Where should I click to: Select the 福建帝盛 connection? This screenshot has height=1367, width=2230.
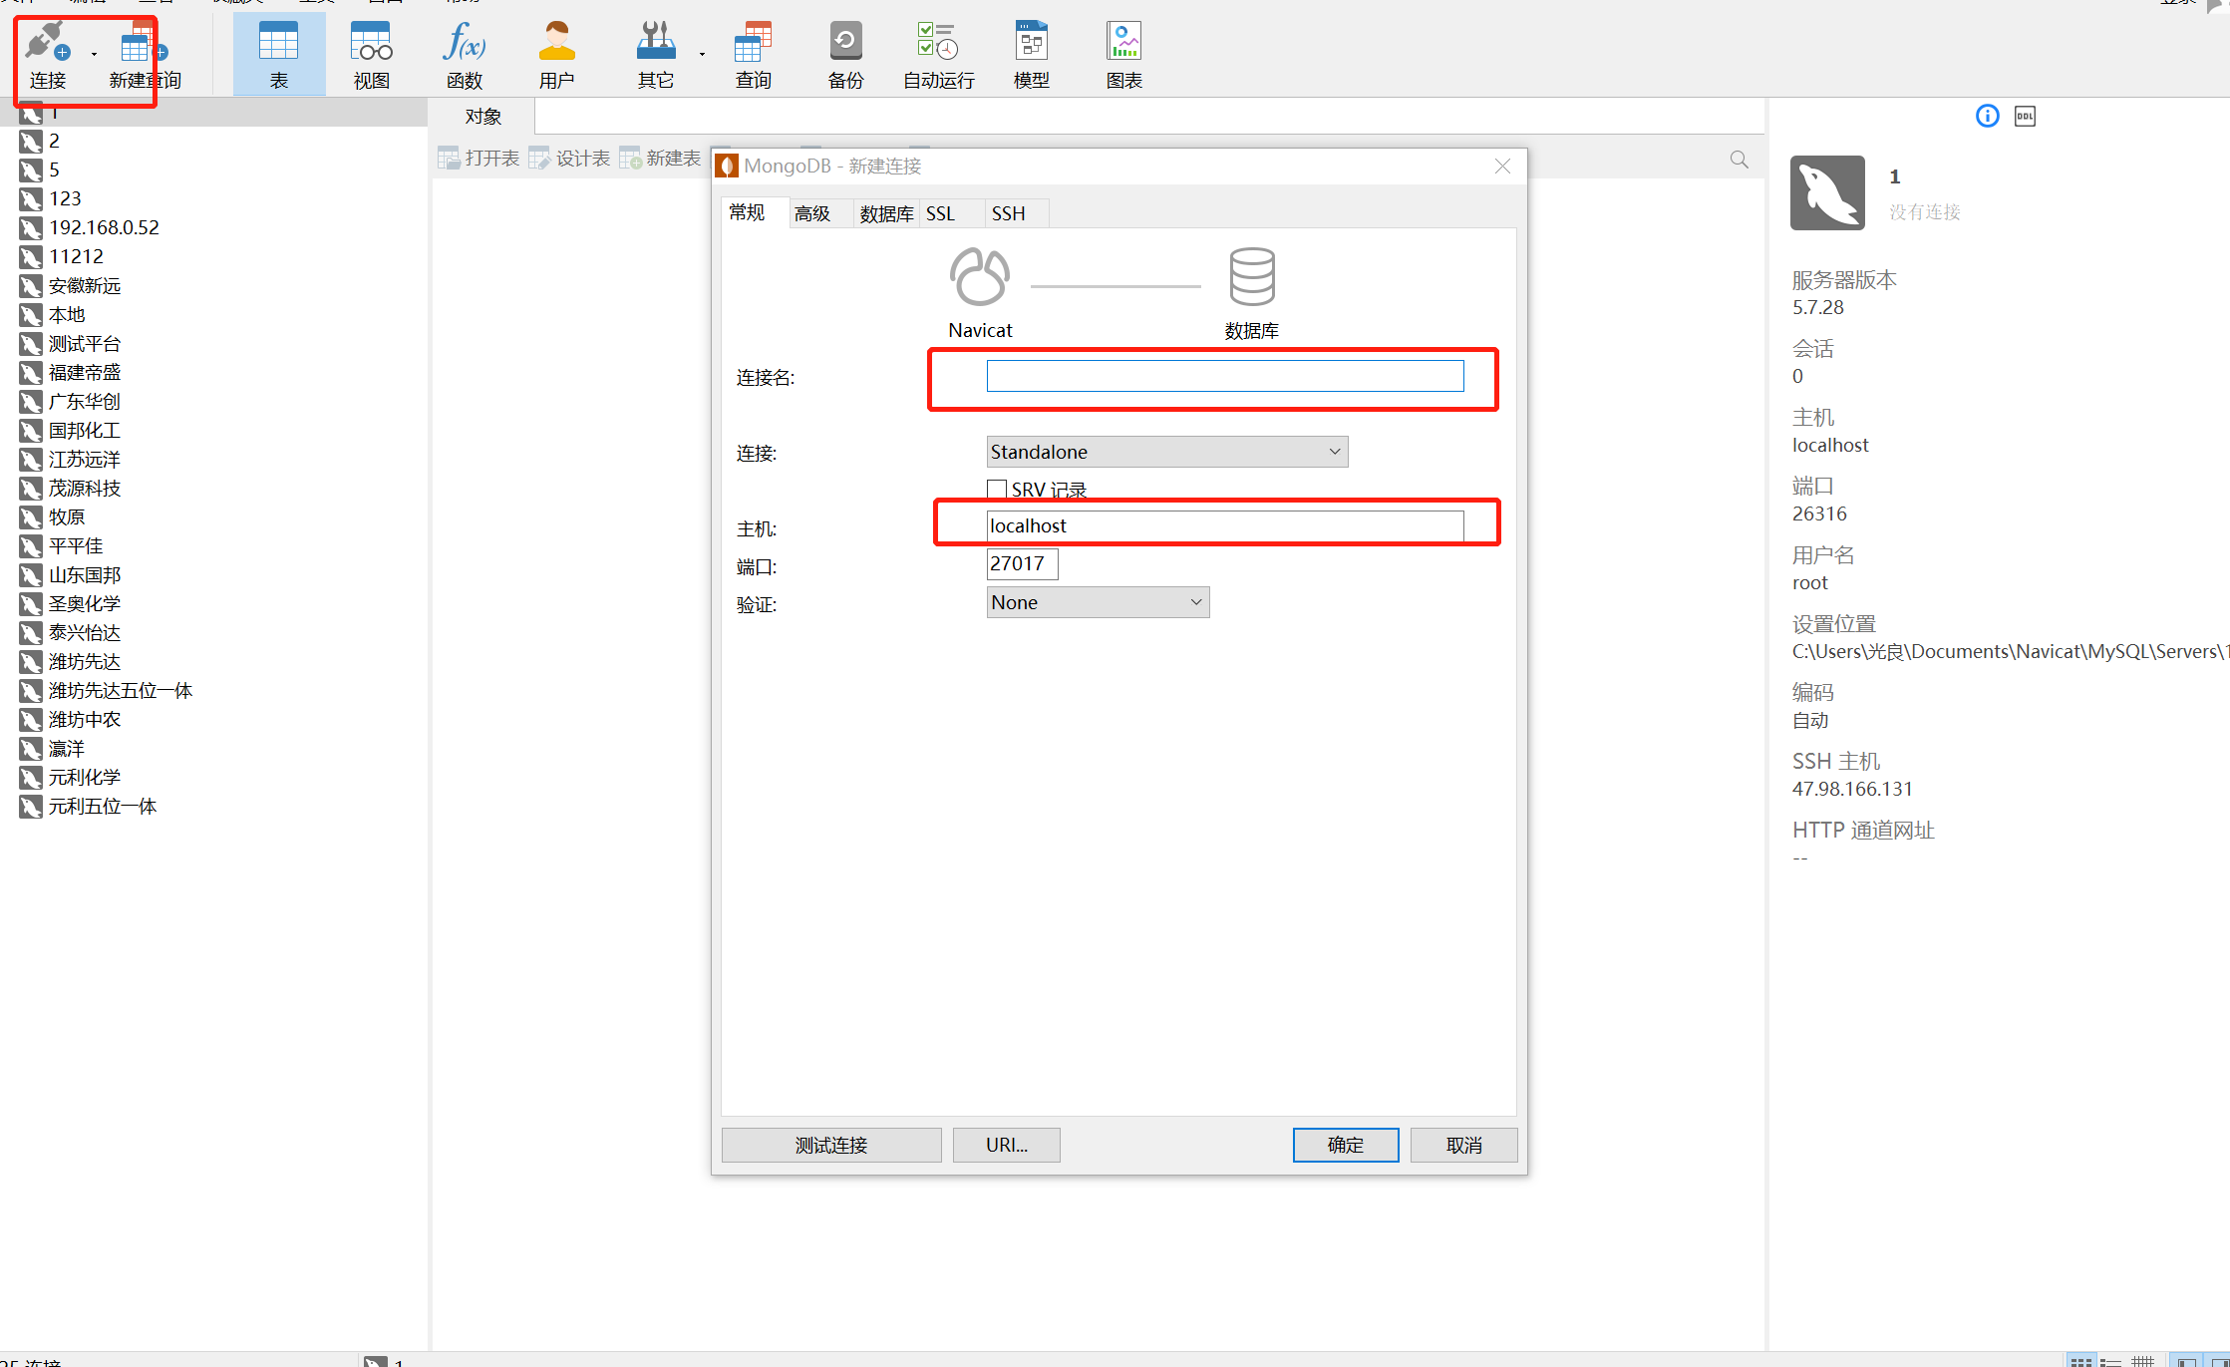click(213, 372)
